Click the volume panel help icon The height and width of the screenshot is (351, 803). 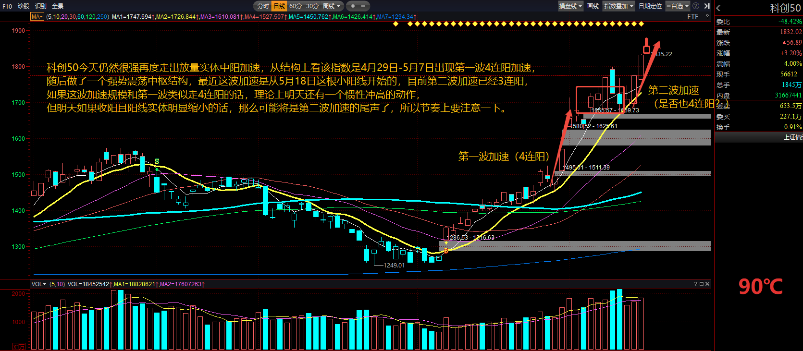click(695, 284)
